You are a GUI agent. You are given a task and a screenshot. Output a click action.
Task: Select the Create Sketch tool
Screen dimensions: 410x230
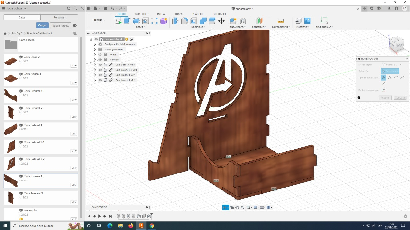118,21
